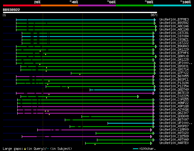Click the yellow gap marker under P12354 bar
Screen dimensions: 194x151
point(68,88)
